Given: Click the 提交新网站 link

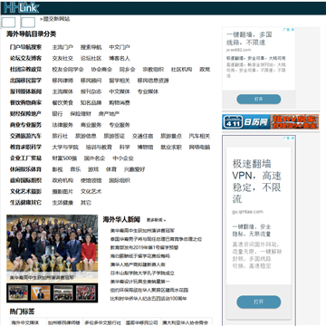Looking at the screenshot, I should pos(56,19).
